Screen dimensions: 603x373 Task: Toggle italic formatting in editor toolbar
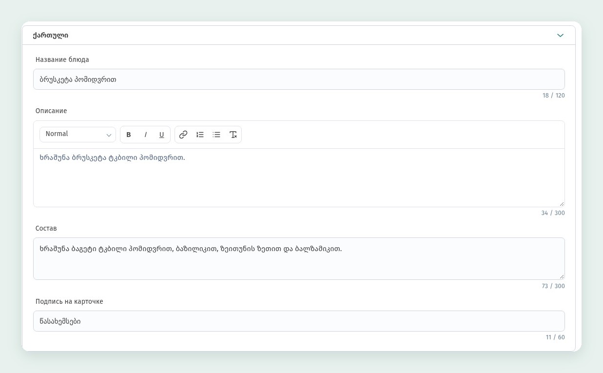point(145,135)
